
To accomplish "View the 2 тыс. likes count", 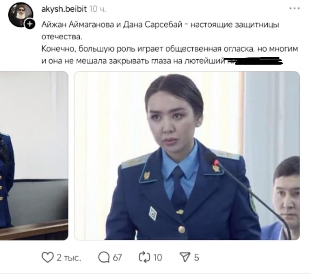I will point(69,258).
